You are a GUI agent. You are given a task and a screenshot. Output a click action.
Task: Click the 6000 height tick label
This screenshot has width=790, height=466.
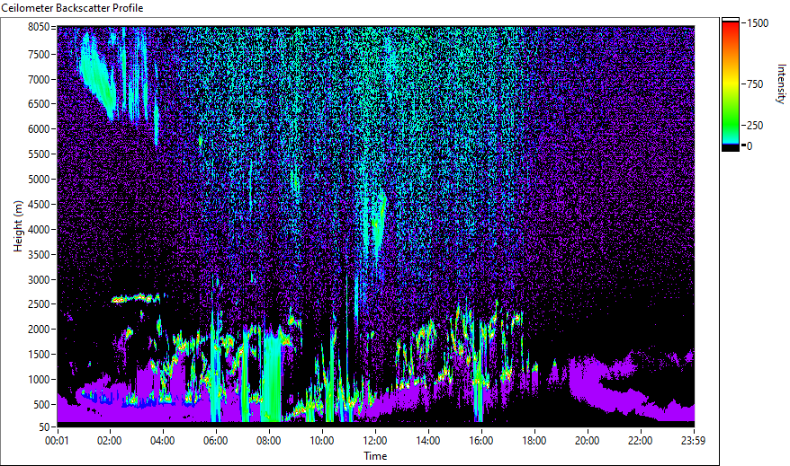tap(39, 129)
